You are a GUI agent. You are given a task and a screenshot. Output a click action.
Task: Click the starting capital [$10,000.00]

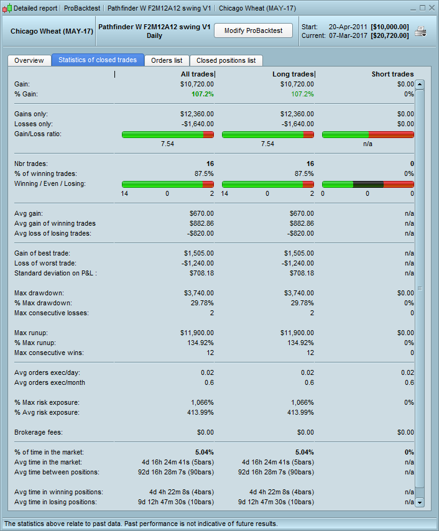389,27
